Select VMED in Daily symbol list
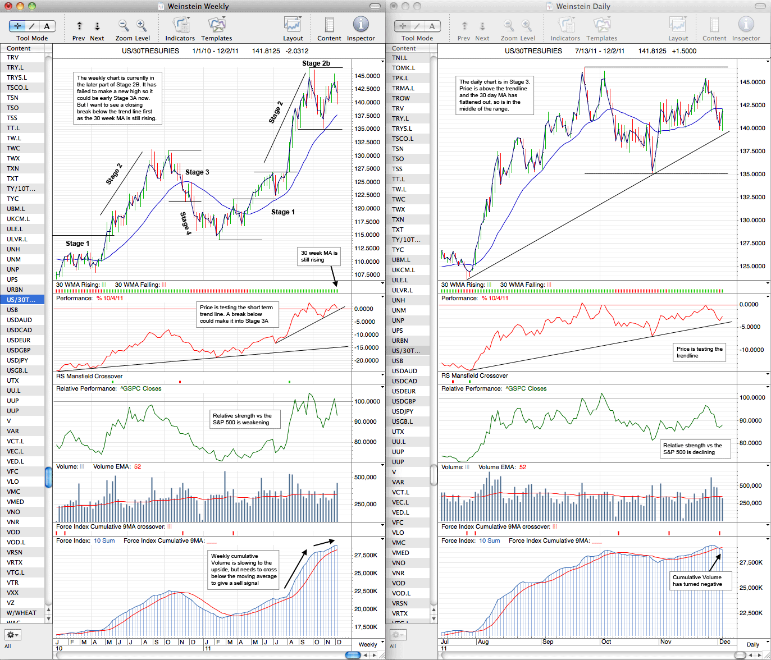The width and height of the screenshot is (771, 660). pos(408,553)
